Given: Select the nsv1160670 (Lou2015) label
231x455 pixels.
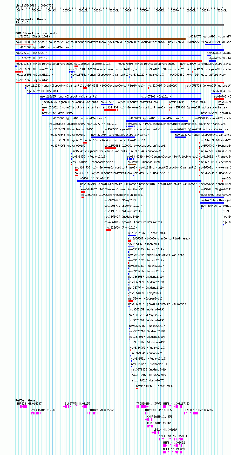Looking at the screenshot, I should tap(31, 58).
